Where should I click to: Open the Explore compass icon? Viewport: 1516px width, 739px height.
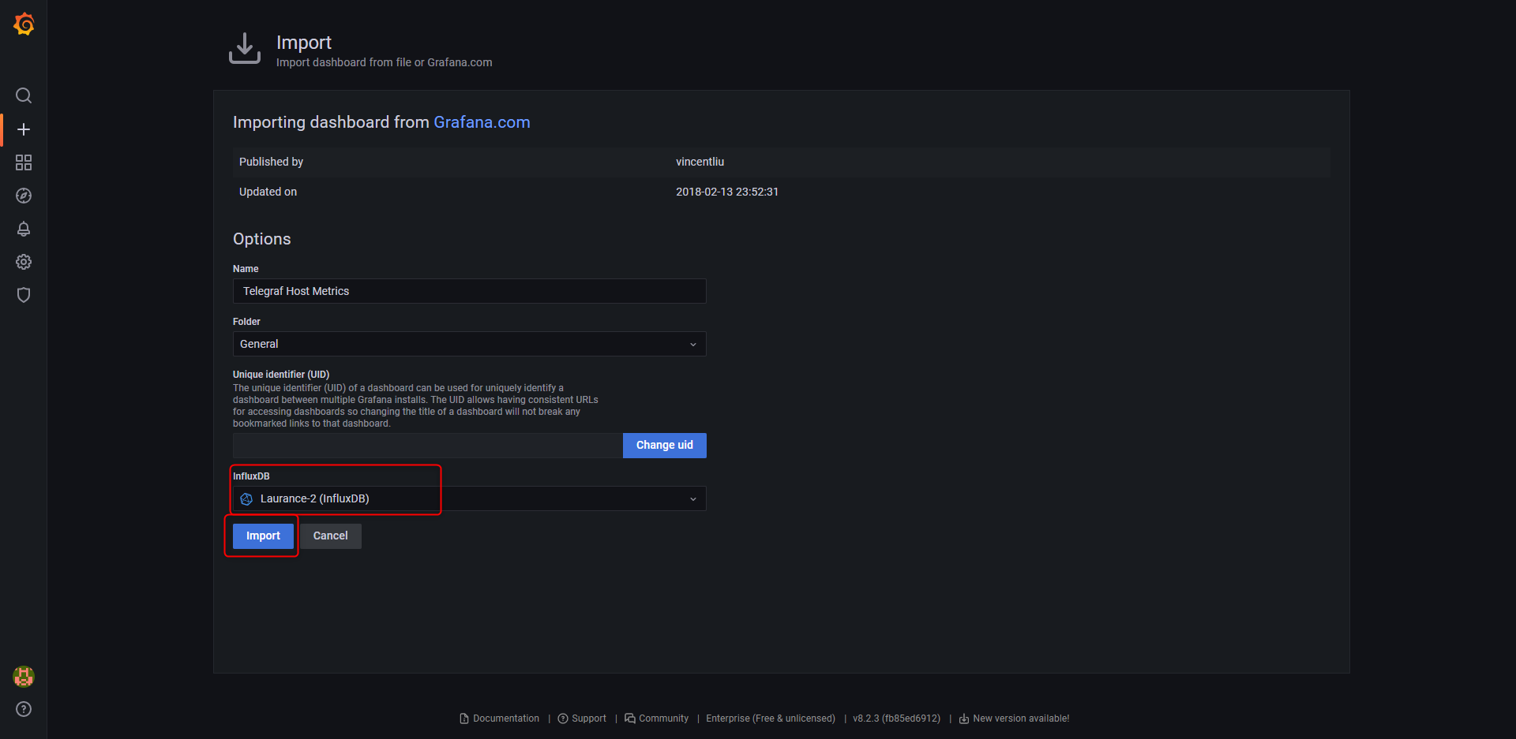pos(24,196)
